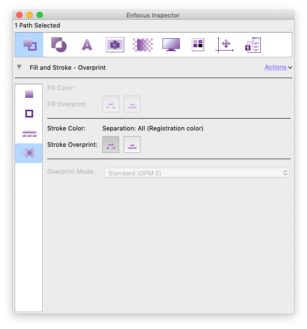307x329 pixels.
Task: Open the Overprint Mode dropdown
Action: pos(197,173)
